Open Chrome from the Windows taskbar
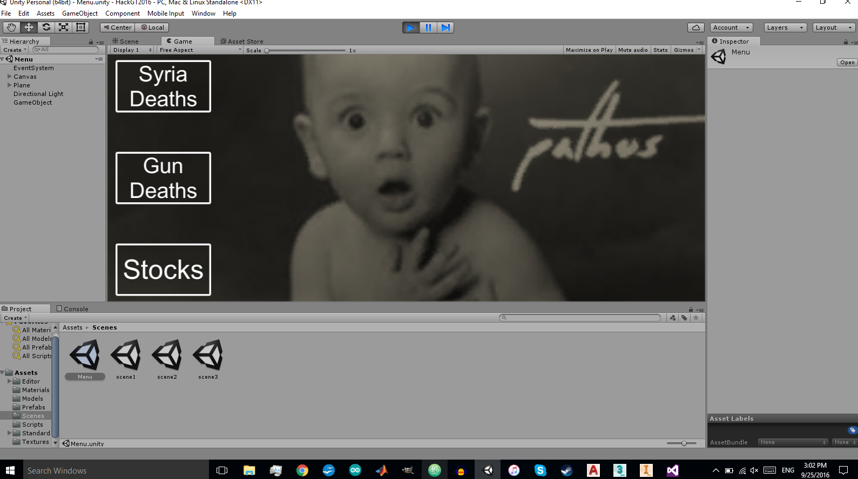Screen dimensions: 858x479 pos(302,470)
